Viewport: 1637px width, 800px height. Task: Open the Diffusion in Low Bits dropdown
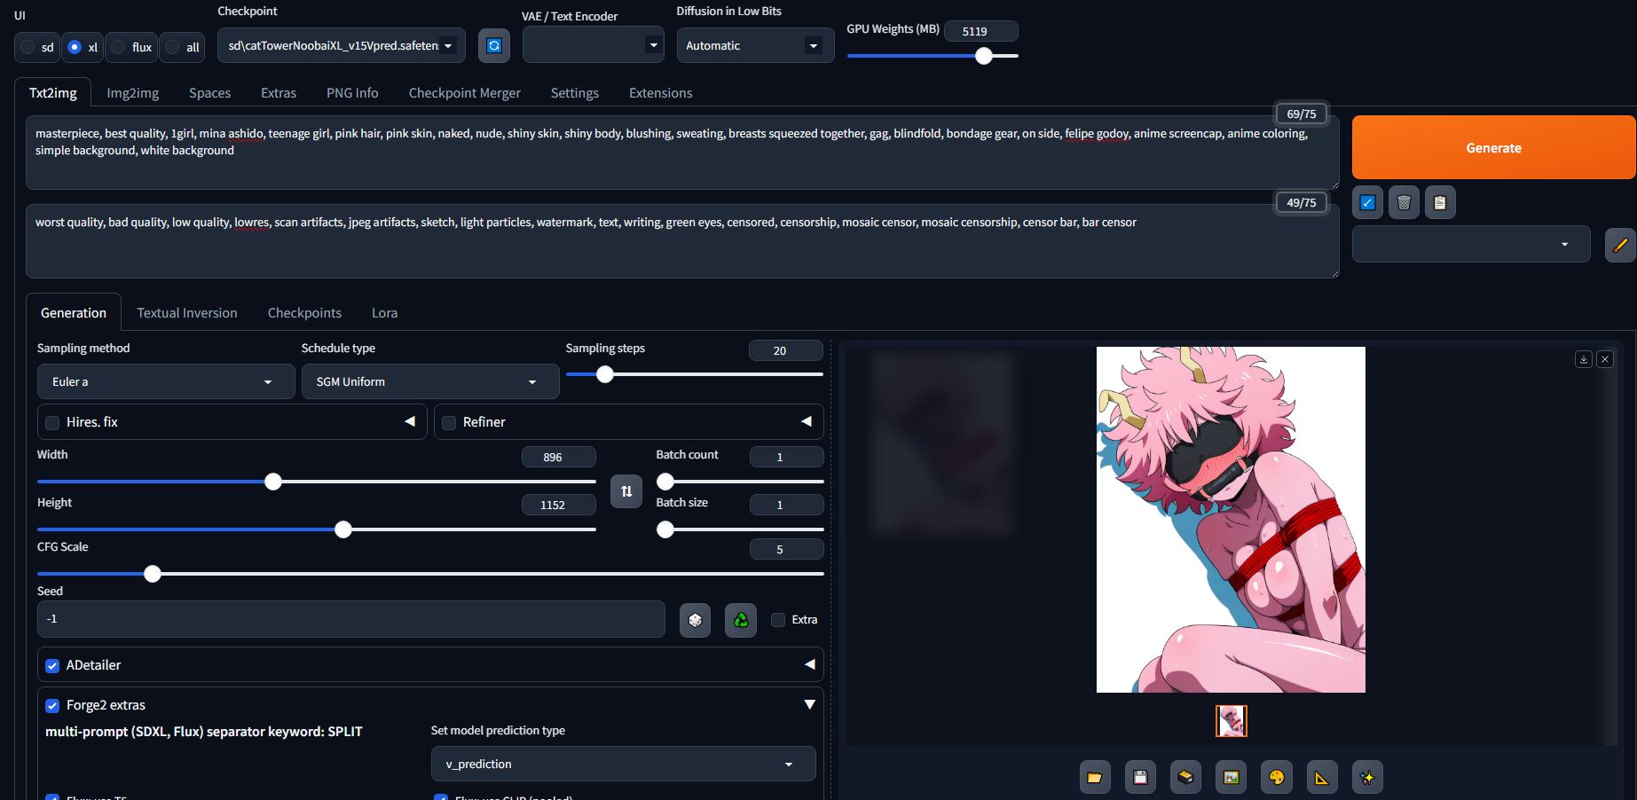coord(756,45)
